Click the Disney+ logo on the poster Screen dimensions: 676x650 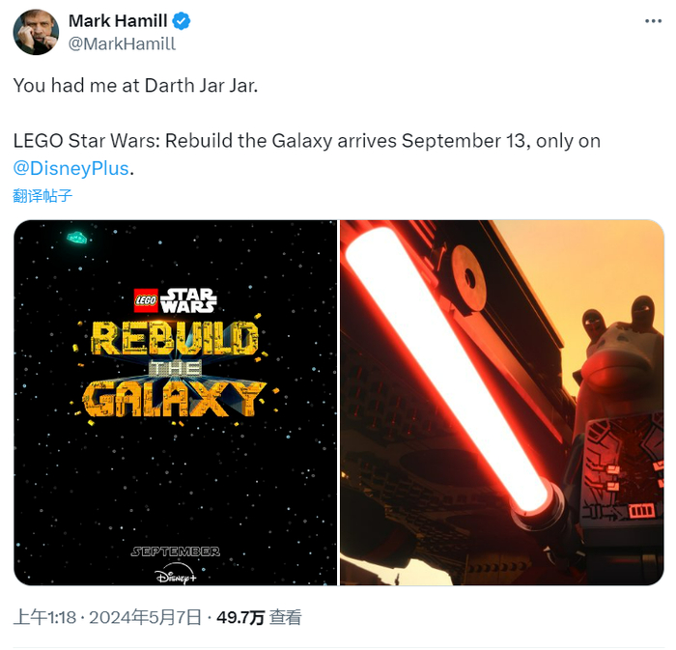(x=176, y=576)
